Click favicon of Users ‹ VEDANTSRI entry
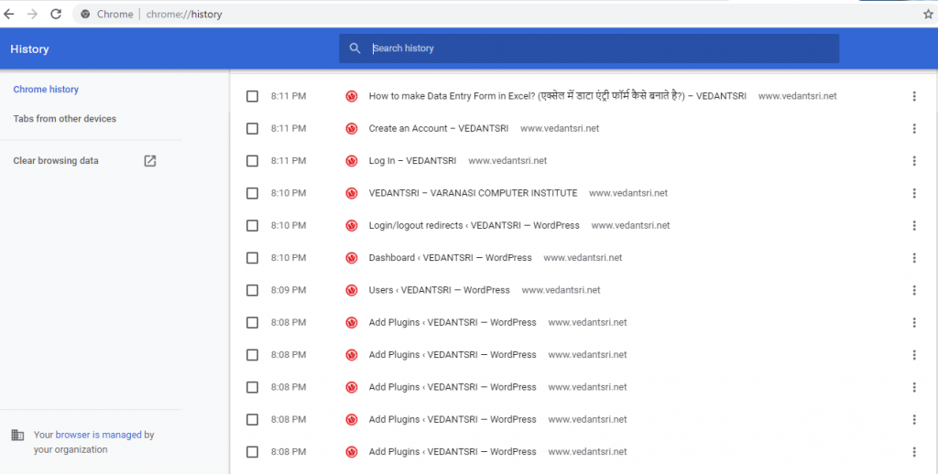Image resolution: width=938 pixels, height=474 pixels. point(352,290)
